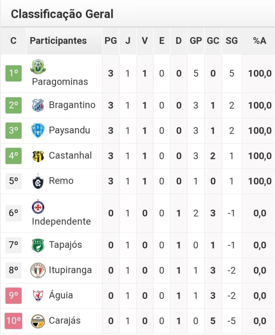Click the red 10º position badge
The image size is (275, 335).
coord(13,321)
